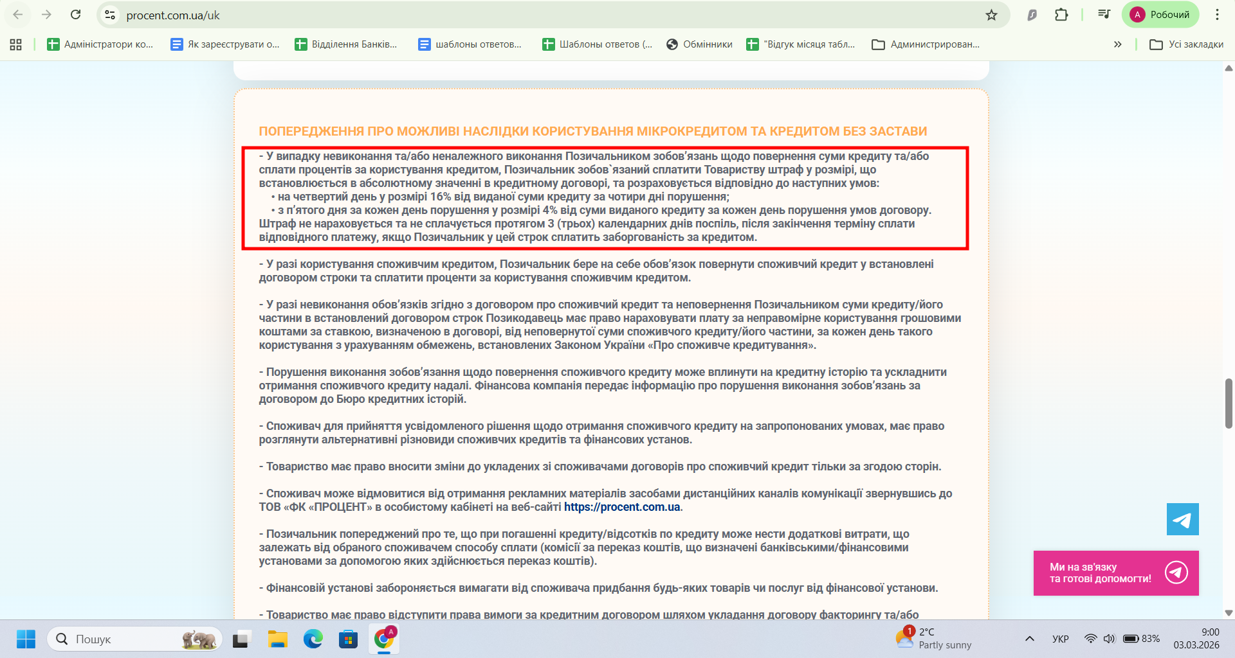Click the paragraph starting У разі користування споживчим кредитом
Screen dimensions: 1235x658
(596, 271)
